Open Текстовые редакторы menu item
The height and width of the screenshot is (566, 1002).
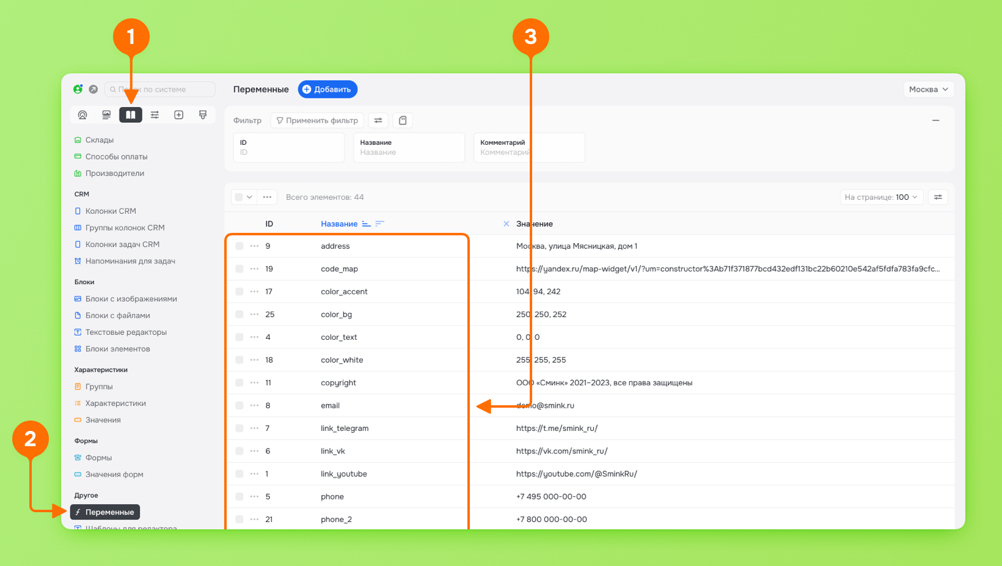[x=126, y=332]
